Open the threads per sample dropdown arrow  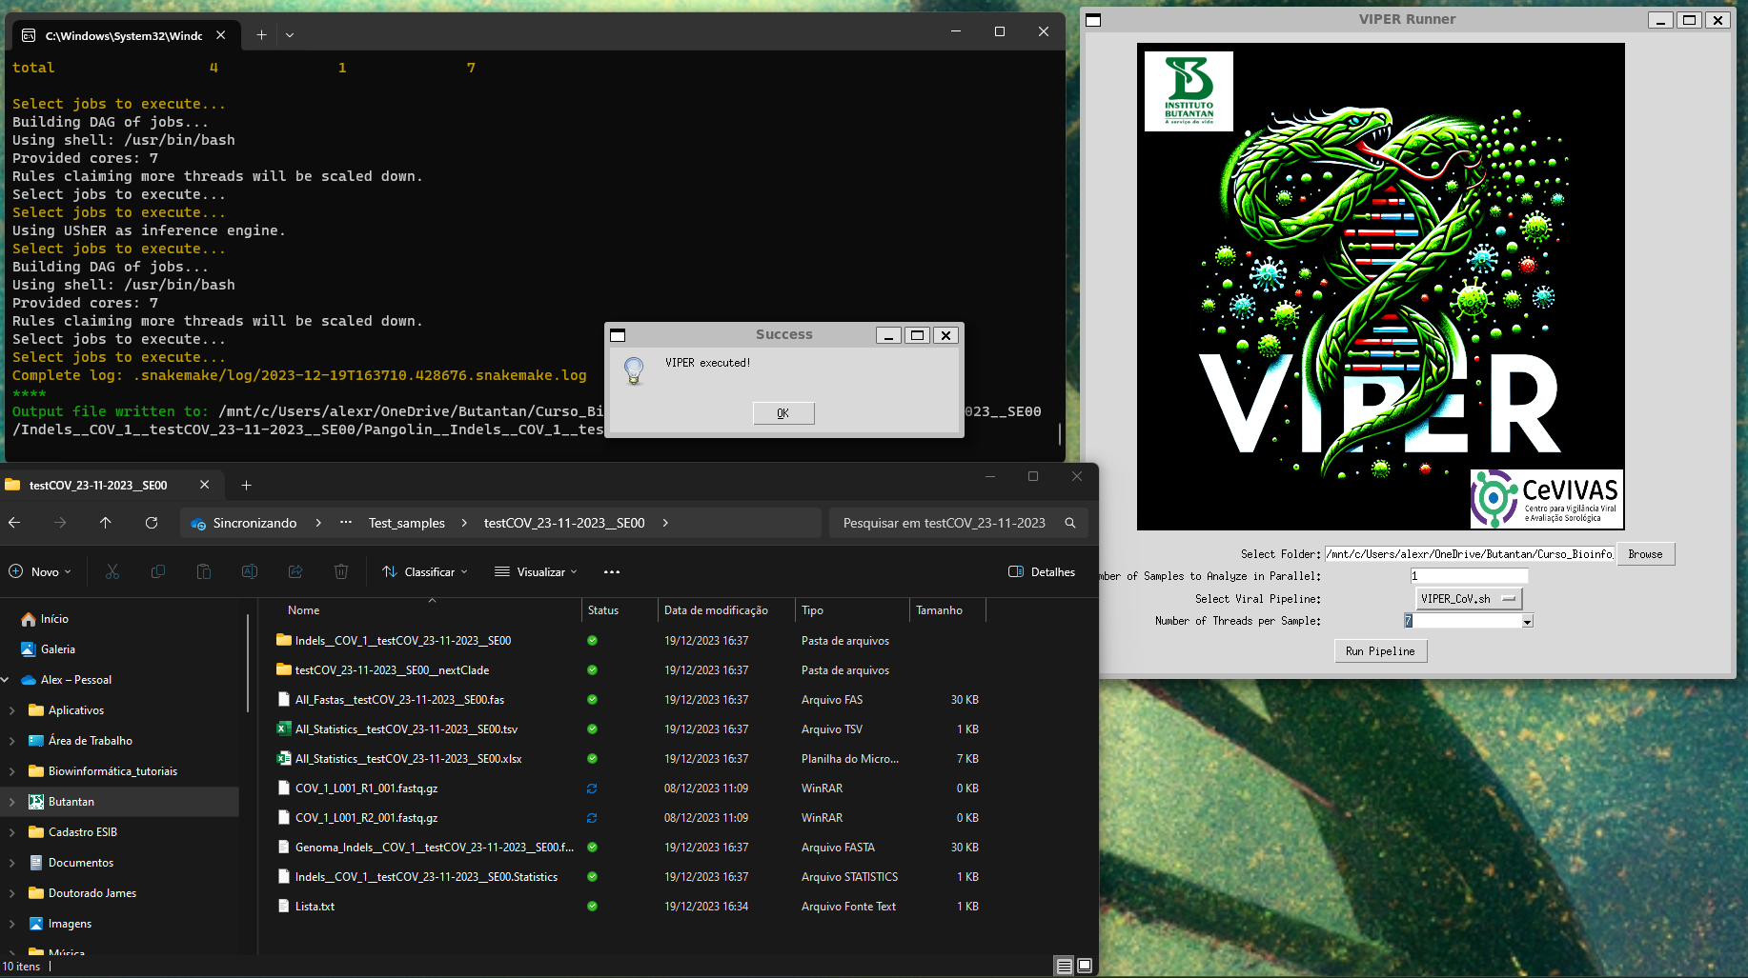(x=1527, y=622)
